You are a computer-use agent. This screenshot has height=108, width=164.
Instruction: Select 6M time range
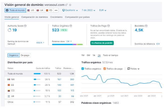click(88, 55)
